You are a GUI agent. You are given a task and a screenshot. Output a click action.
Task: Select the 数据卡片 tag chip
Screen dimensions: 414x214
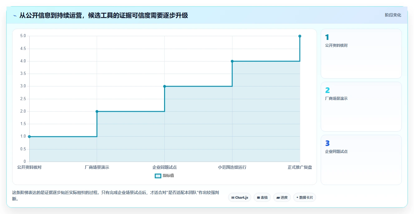(304, 197)
